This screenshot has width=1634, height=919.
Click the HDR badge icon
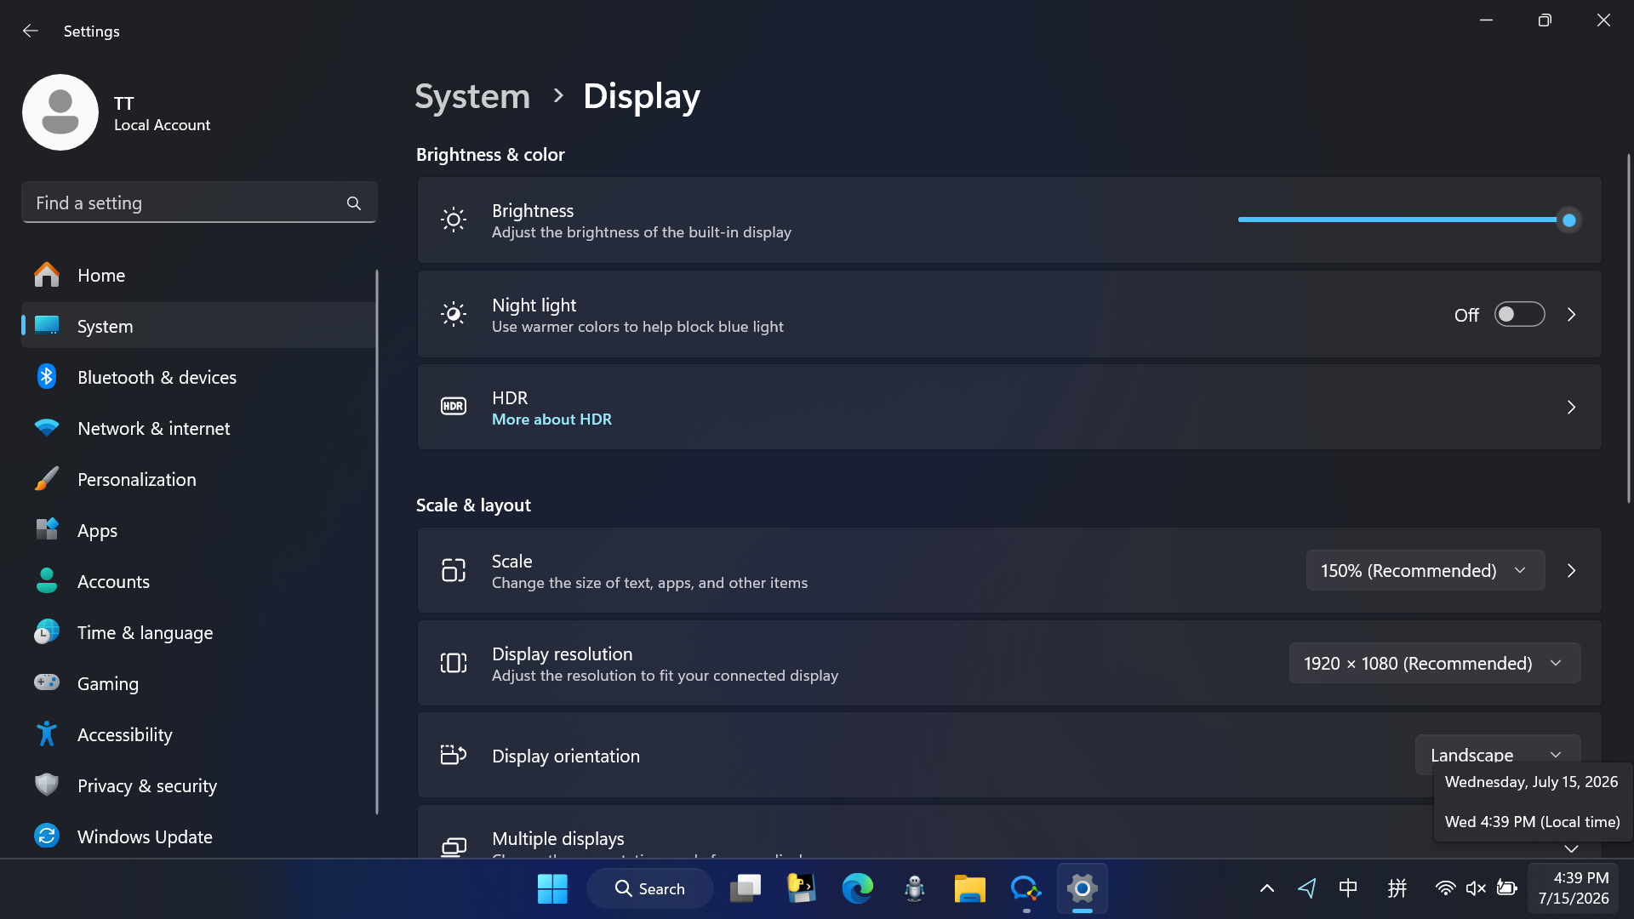[x=454, y=407]
